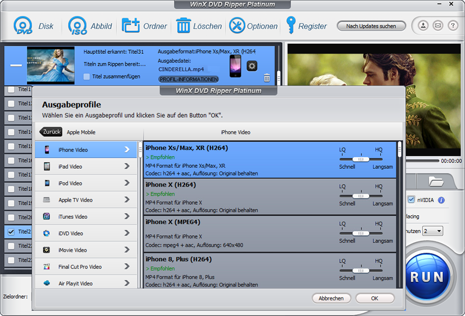Click the Register key icon
Image resolution: width=465 pixels, height=316 pixels.
(291, 25)
